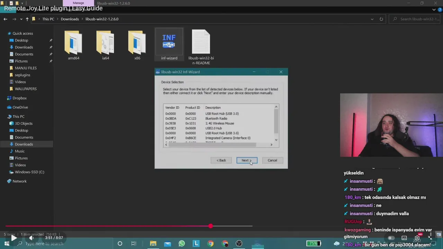443x249 pixels.
Task: Open WALLPAPERS folder in sidebar
Action: pos(26,89)
